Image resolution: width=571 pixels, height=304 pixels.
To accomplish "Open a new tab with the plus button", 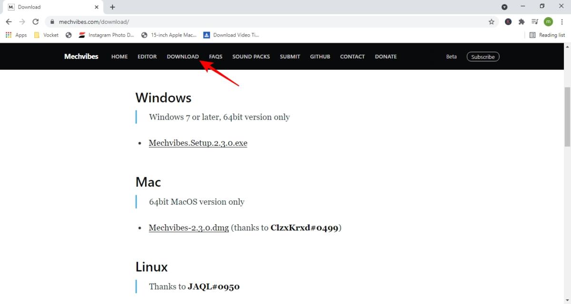I will point(112,7).
